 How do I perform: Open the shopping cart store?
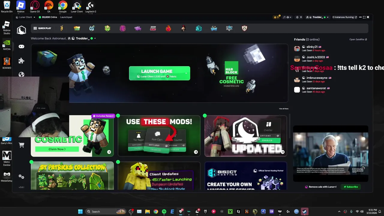click(x=22, y=145)
